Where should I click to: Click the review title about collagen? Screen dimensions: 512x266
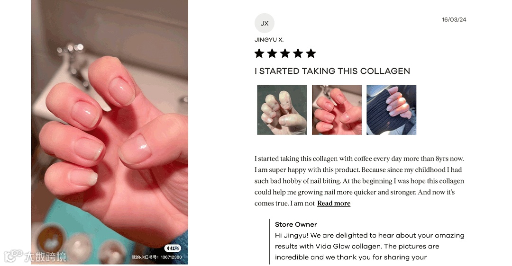pyautogui.click(x=332, y=71)
